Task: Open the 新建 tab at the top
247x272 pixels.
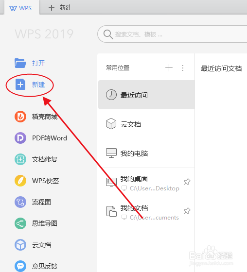Action: pyautogui.click(x=59, y=8)
